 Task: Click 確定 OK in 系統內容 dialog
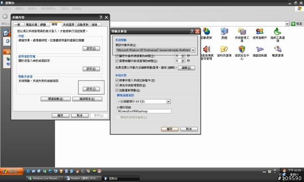pyautogui.click(x=60, y=116)
